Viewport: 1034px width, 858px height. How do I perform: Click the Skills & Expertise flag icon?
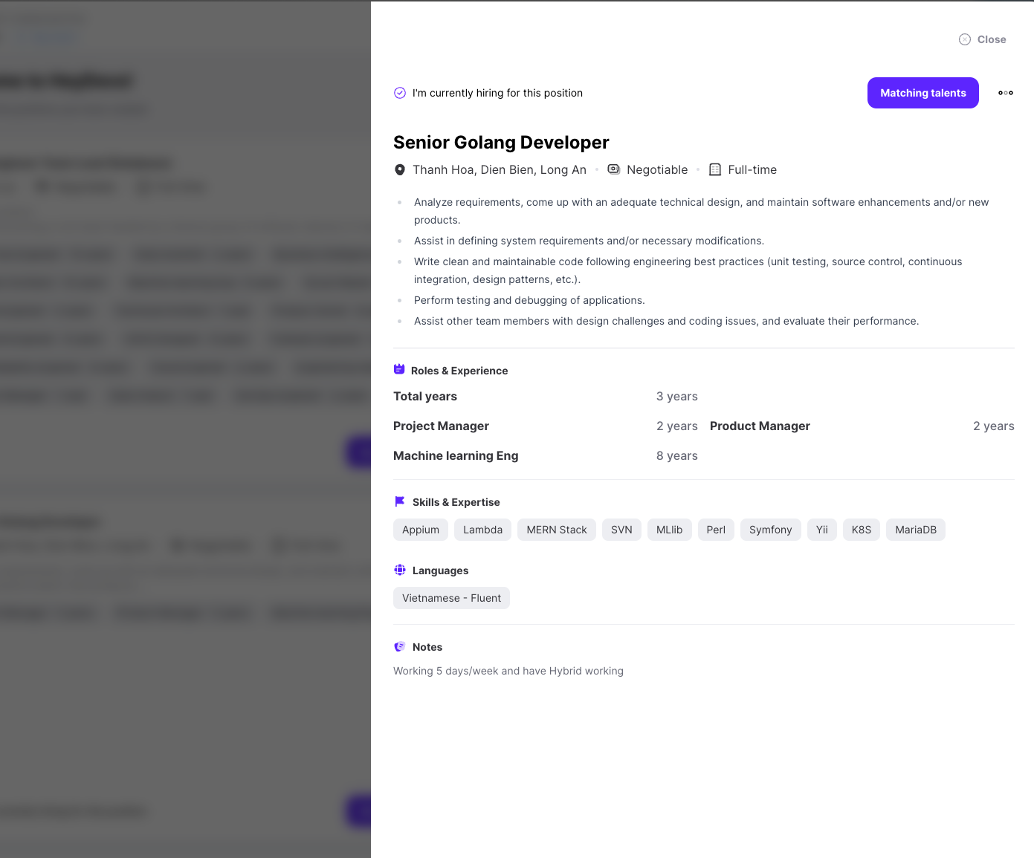400,501
